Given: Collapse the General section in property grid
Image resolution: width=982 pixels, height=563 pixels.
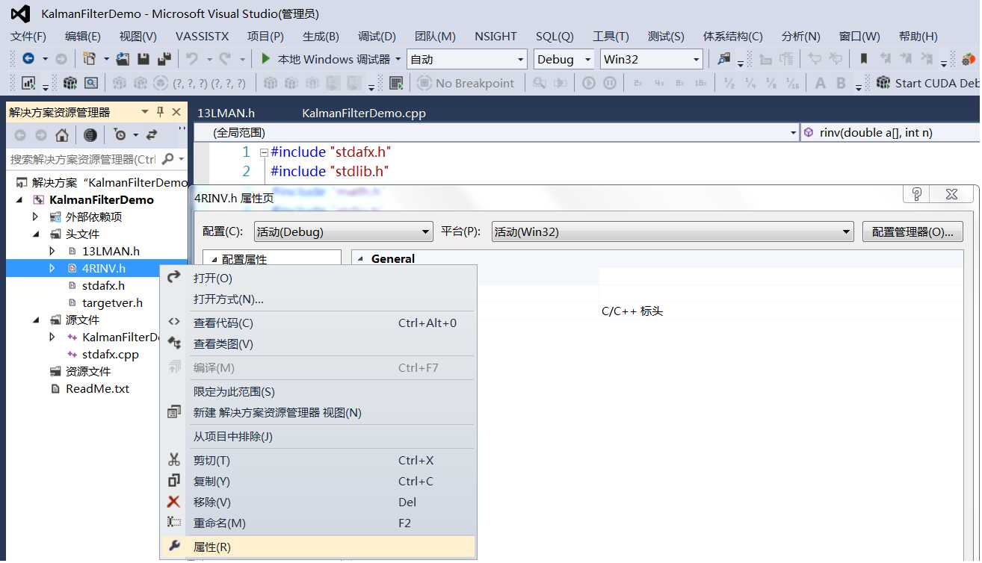Looking at the screenshot, I should tap(362, 258).
